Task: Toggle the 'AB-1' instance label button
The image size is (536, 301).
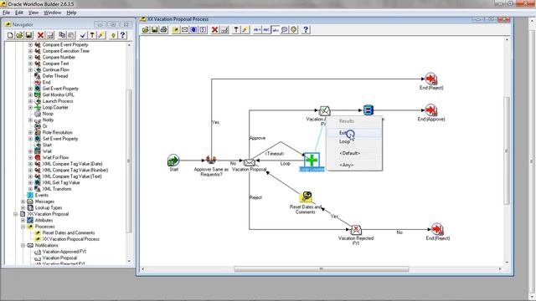Action: tap(257, 30)
